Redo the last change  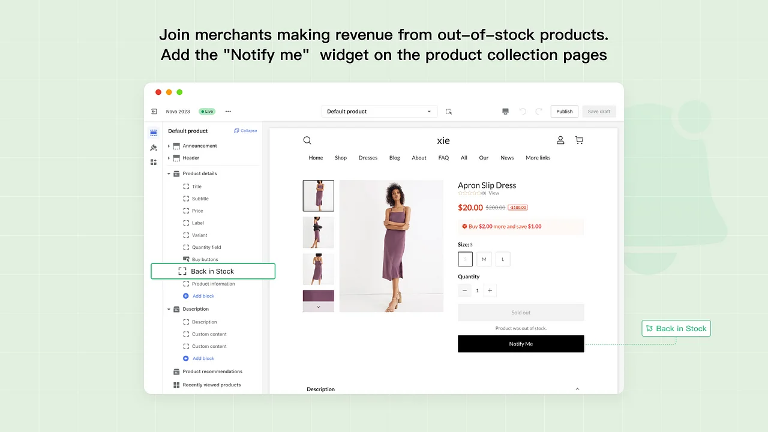pyautogui.click(x=538, y=111)
